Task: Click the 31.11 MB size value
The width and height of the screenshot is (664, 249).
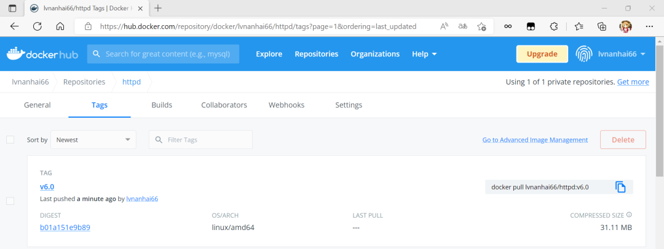Action: pyautogui.click(x=616, y=228)
